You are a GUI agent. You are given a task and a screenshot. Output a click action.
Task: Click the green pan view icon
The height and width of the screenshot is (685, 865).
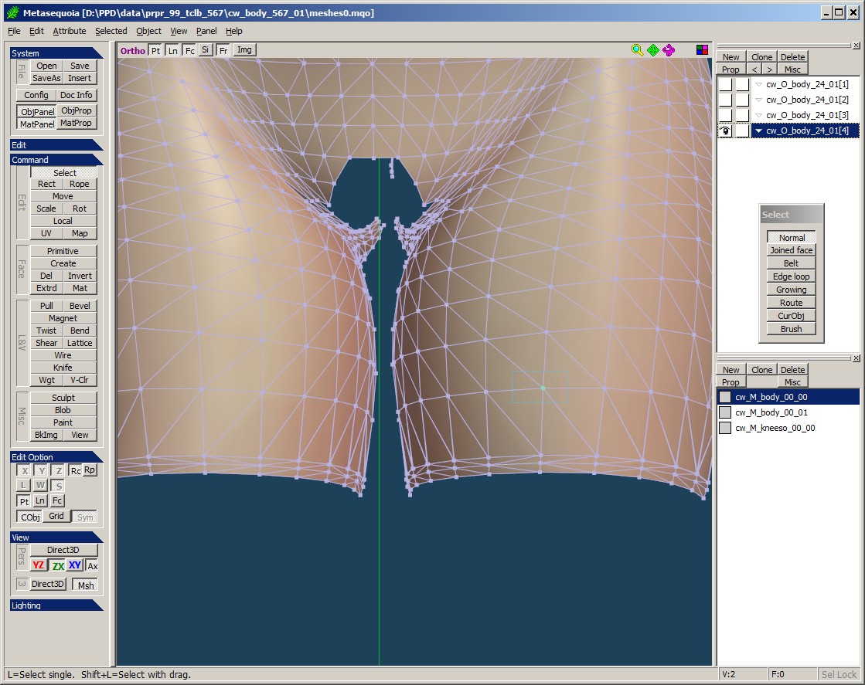click(x=653, y=50)
